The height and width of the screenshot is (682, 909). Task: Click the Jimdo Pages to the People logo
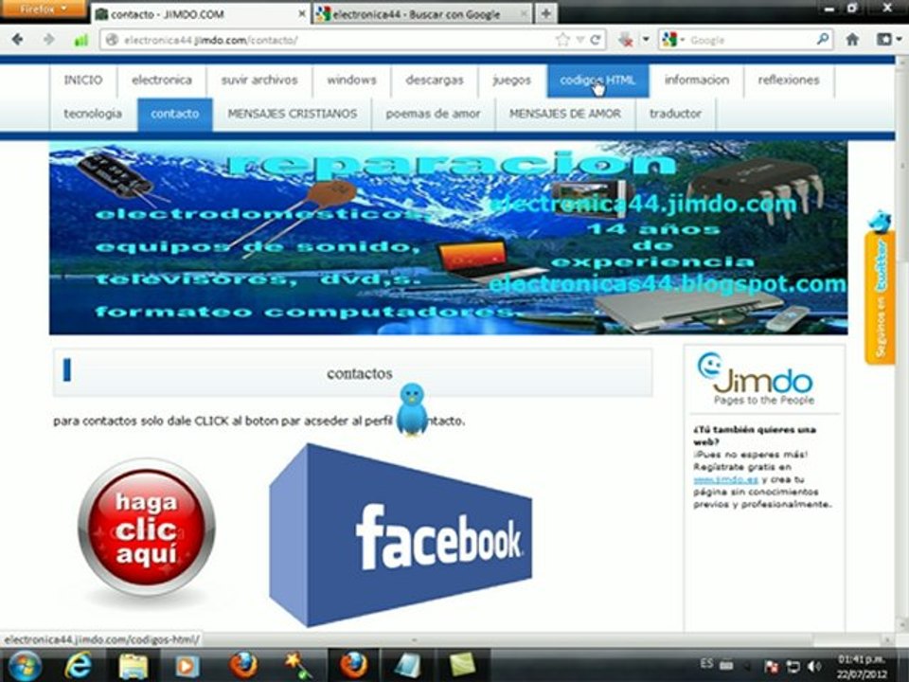tap(756, 378)
